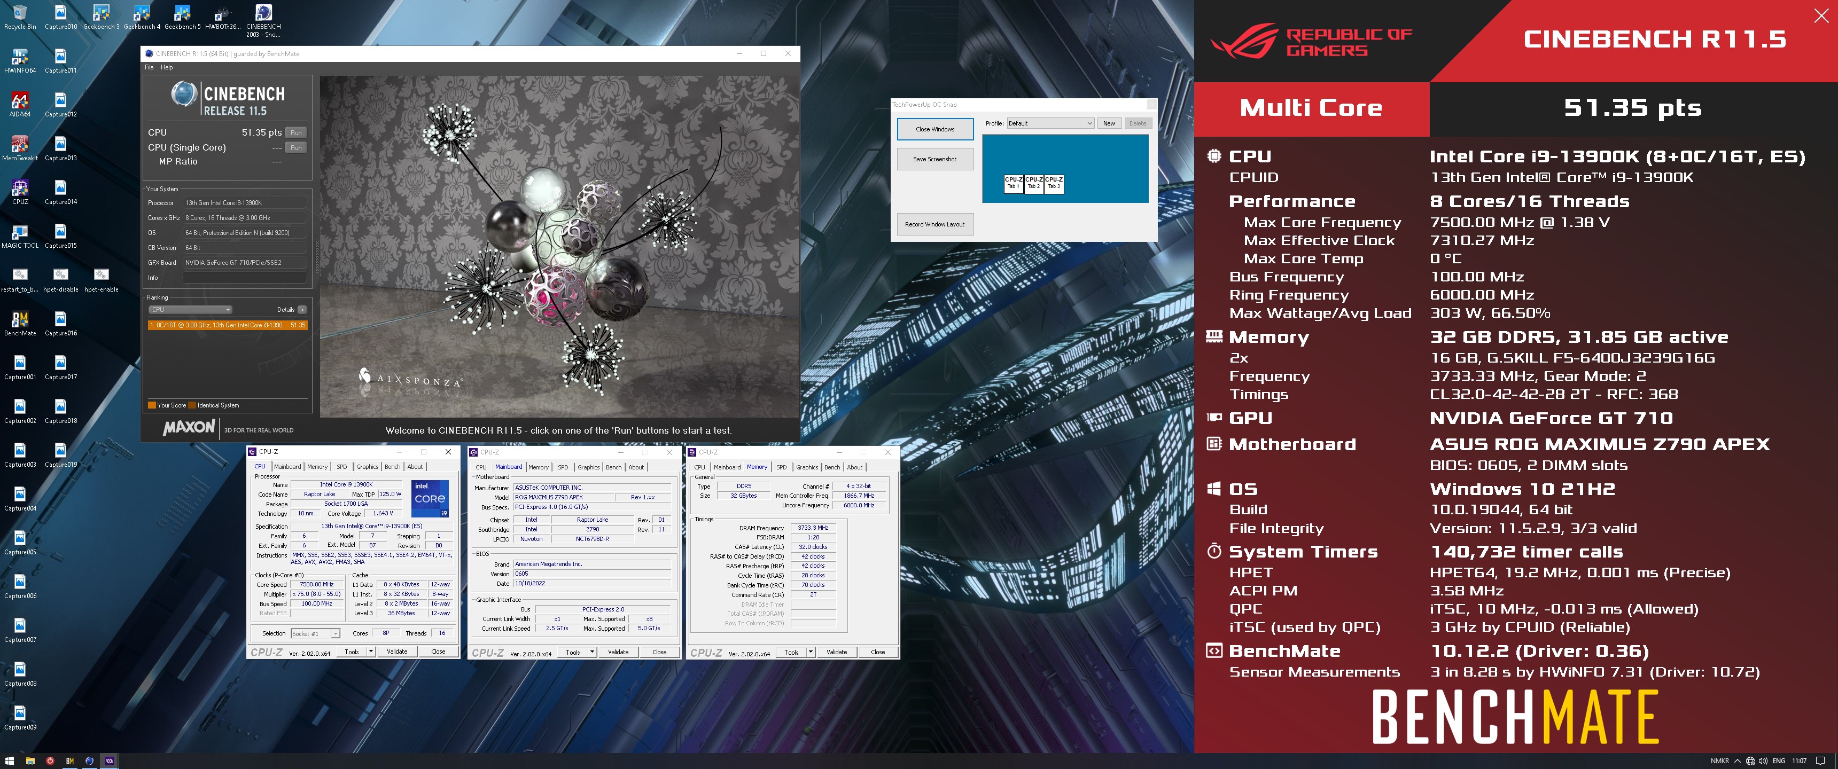The width and height of the screenshot is (1838, 769).
Task: Expand Details arrow in Cinebench Ranking
Action: [302, 310]
